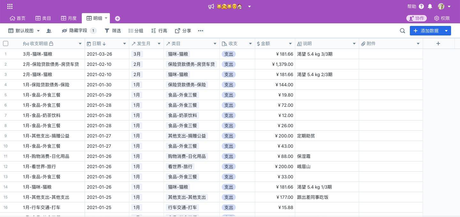Click the 分享 (share) icon in the toolbar
The image size is (460, 217).
pyautogui.click(x=182, y=31)
